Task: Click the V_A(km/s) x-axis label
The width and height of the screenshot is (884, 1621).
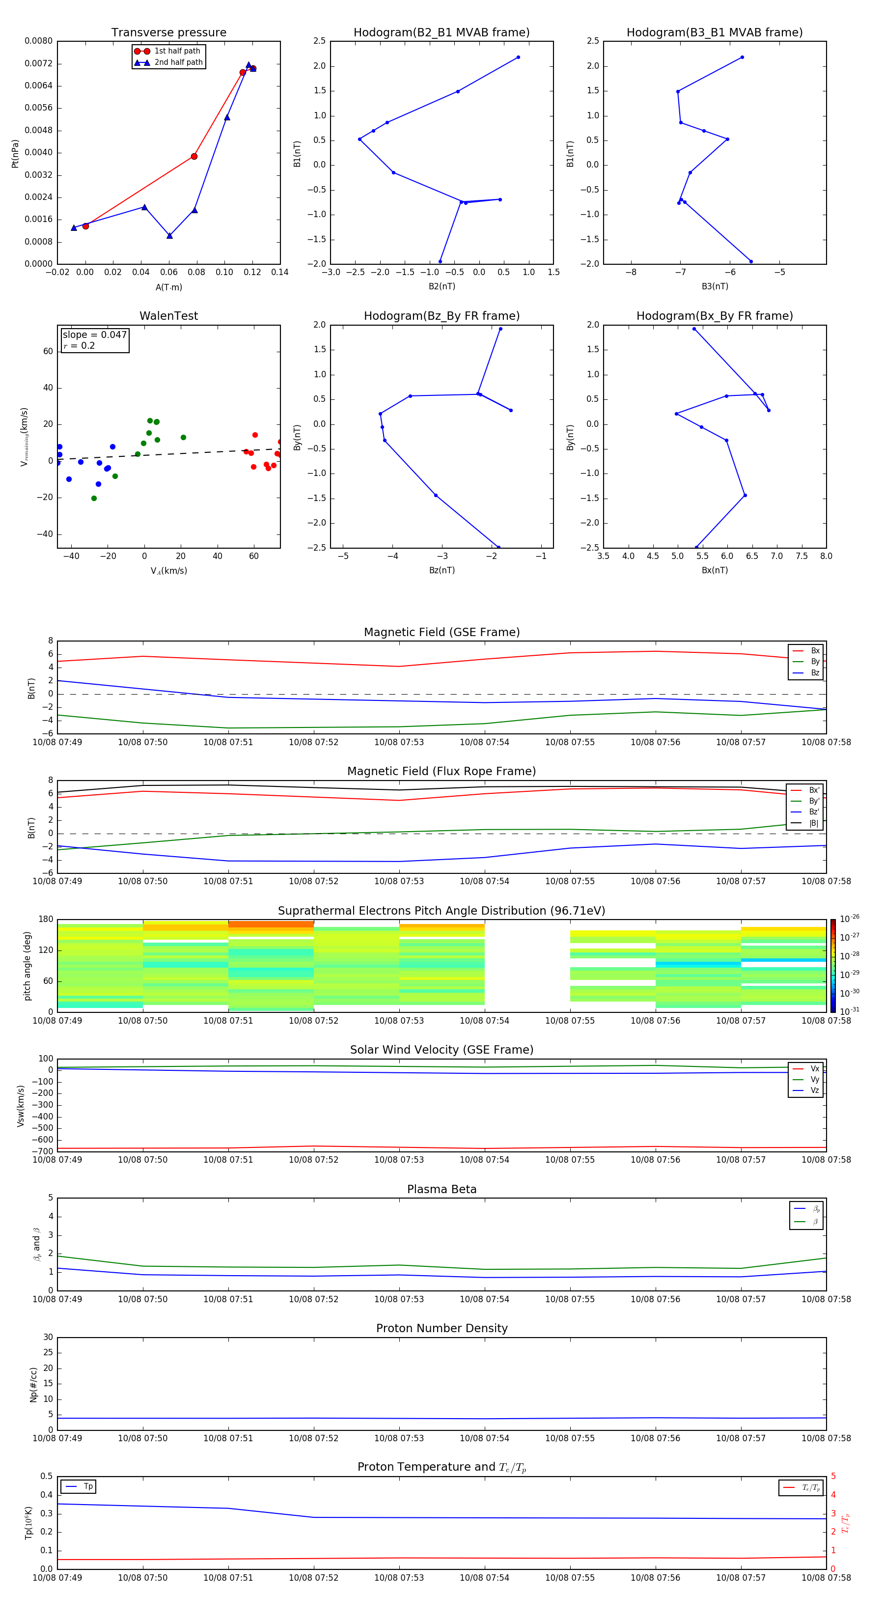Action: point(168,571)
